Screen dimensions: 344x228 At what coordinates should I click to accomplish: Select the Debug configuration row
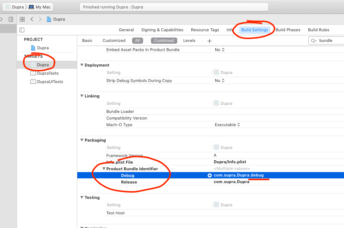click(x=210, y=175)
